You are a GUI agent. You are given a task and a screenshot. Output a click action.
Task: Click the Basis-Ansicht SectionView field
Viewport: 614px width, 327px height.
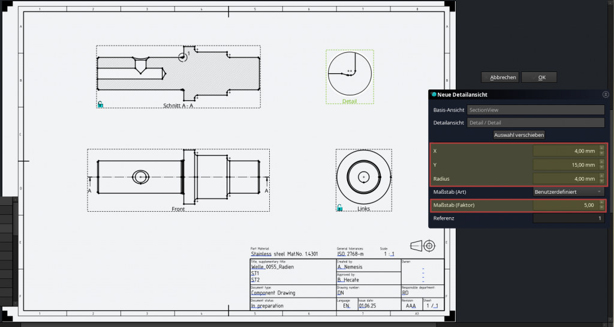tap(535, 110)
